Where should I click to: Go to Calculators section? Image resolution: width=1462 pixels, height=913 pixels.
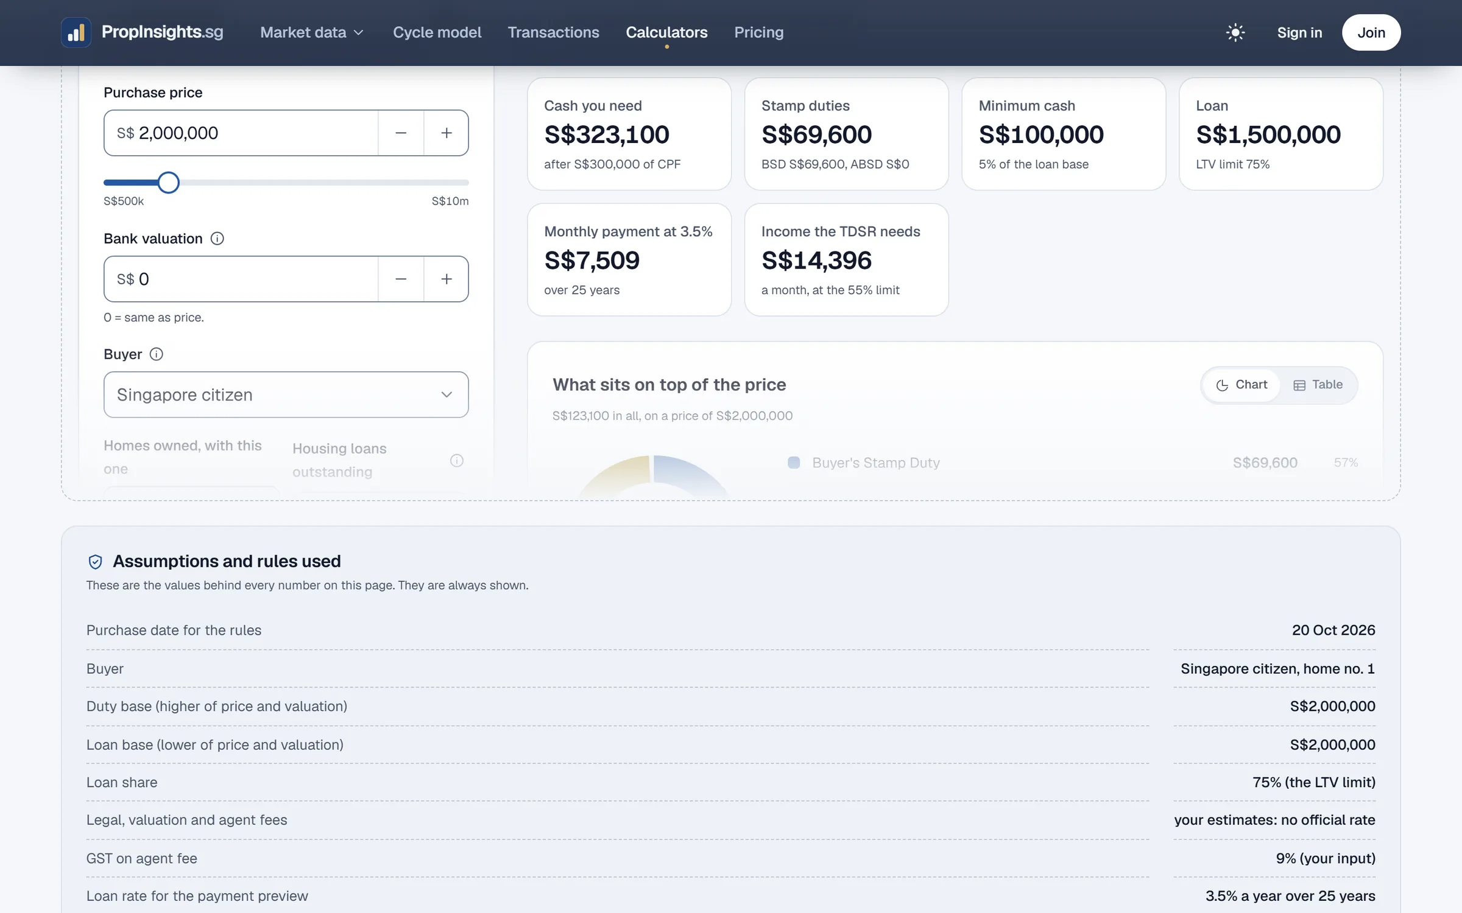666,32
